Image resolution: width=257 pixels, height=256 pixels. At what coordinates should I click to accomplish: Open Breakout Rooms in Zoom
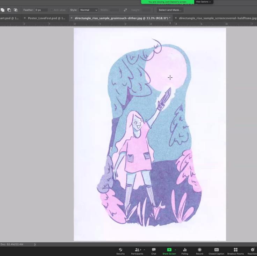[x=235, y=251]
